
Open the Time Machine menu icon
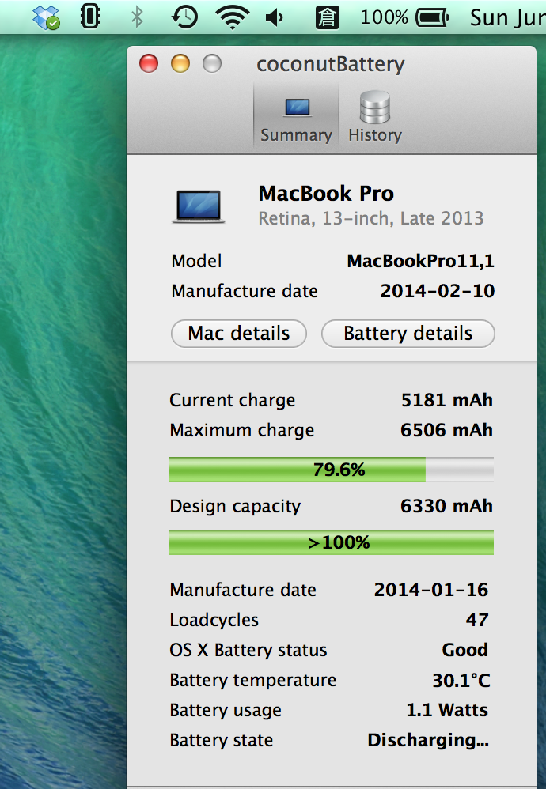(x=184, y=17)
